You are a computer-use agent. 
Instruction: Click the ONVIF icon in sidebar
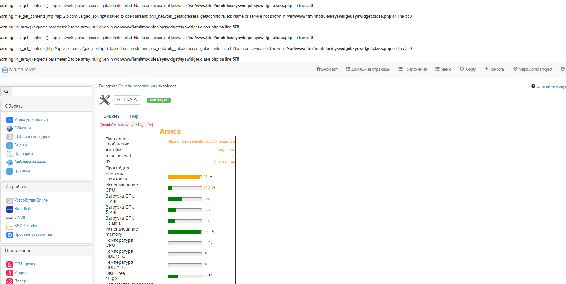9,218
